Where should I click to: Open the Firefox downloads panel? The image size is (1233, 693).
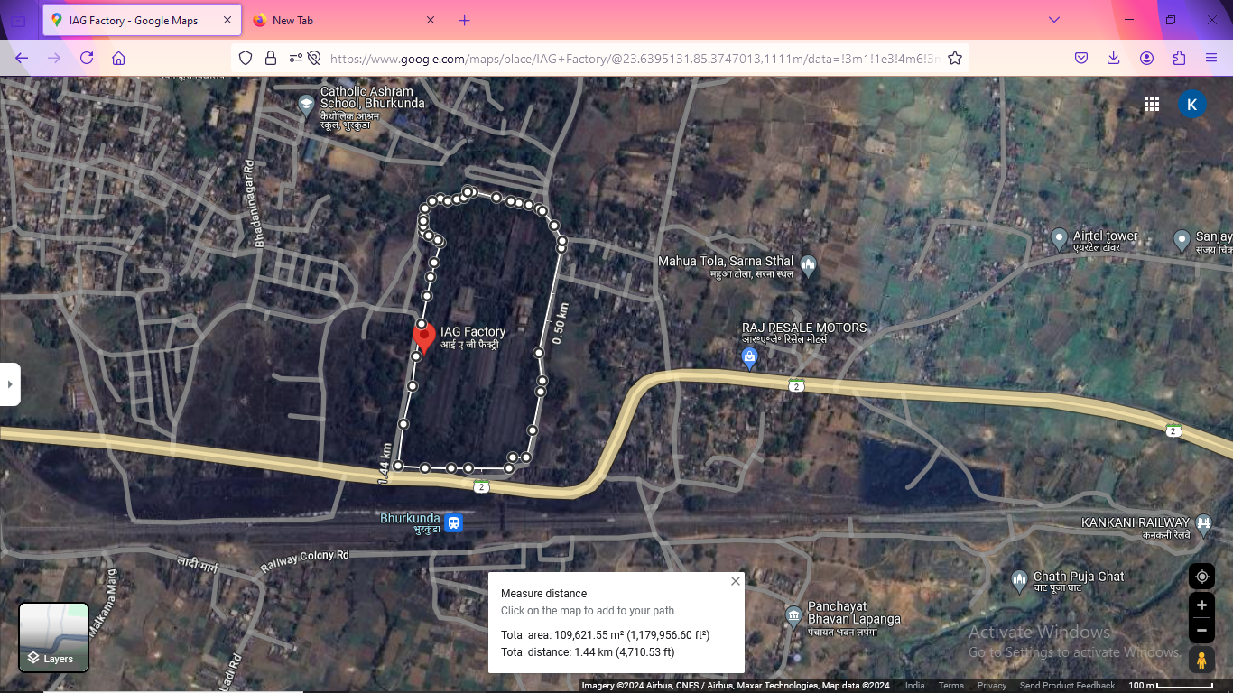click(1114, 58)
